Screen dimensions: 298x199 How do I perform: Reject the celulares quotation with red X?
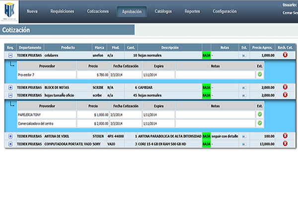(x=285, y=55)
